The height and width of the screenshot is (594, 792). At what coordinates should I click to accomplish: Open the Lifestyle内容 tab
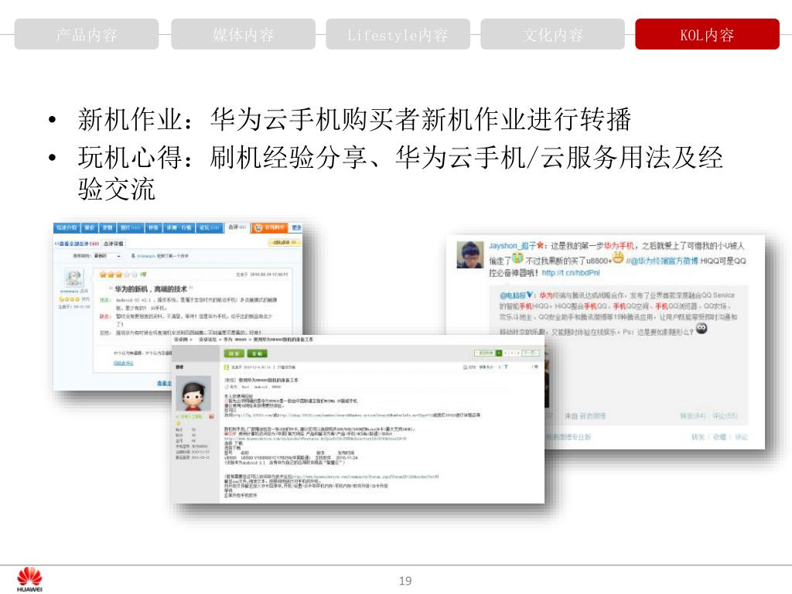398,34
